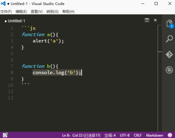Open the 帮助(H) menu
Viewport: 175px width, 138px height.
click(68, 11)
